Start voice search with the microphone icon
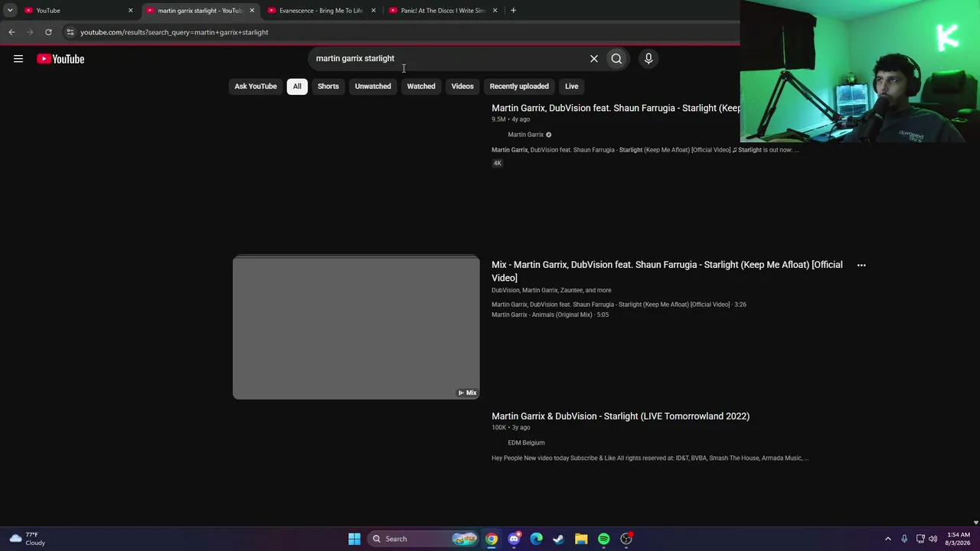 (648, 59)
